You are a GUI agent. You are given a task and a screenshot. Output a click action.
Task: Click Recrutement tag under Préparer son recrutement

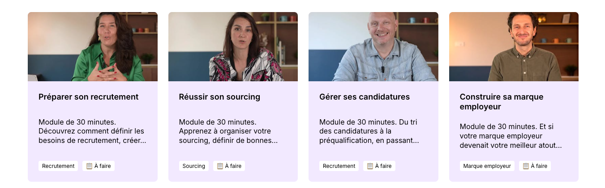[58, 166]
